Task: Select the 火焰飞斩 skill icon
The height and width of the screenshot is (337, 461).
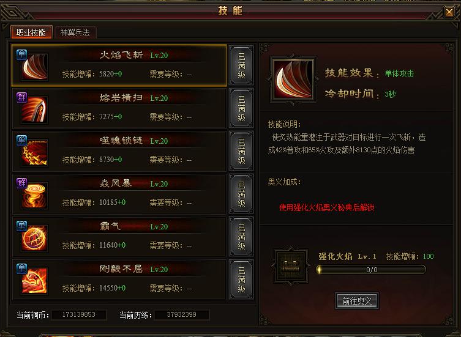Action: tap(34, 67)
